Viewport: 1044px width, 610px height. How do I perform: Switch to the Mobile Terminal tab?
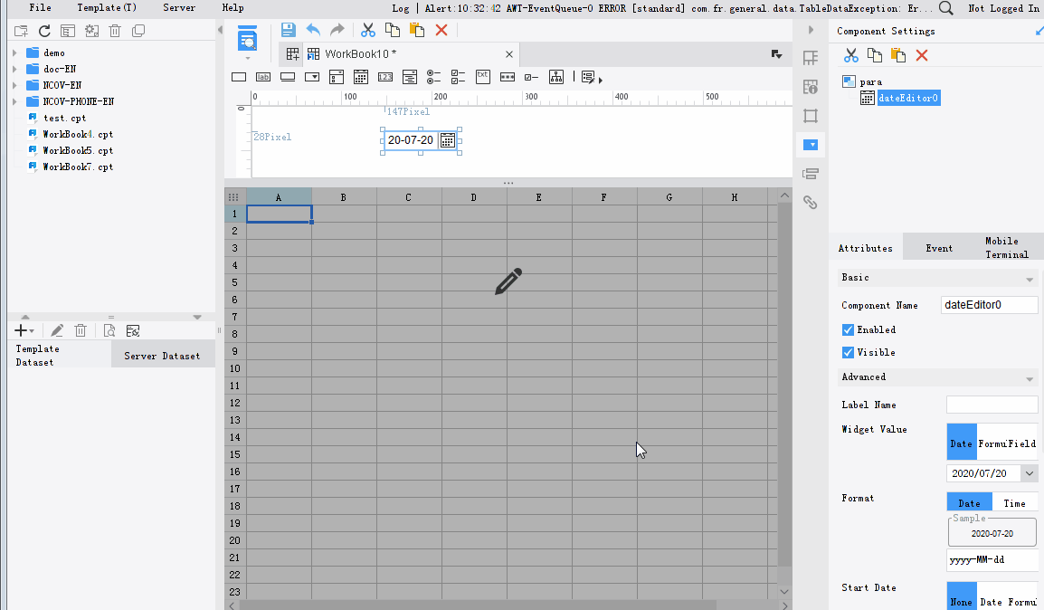[1006, 248]
